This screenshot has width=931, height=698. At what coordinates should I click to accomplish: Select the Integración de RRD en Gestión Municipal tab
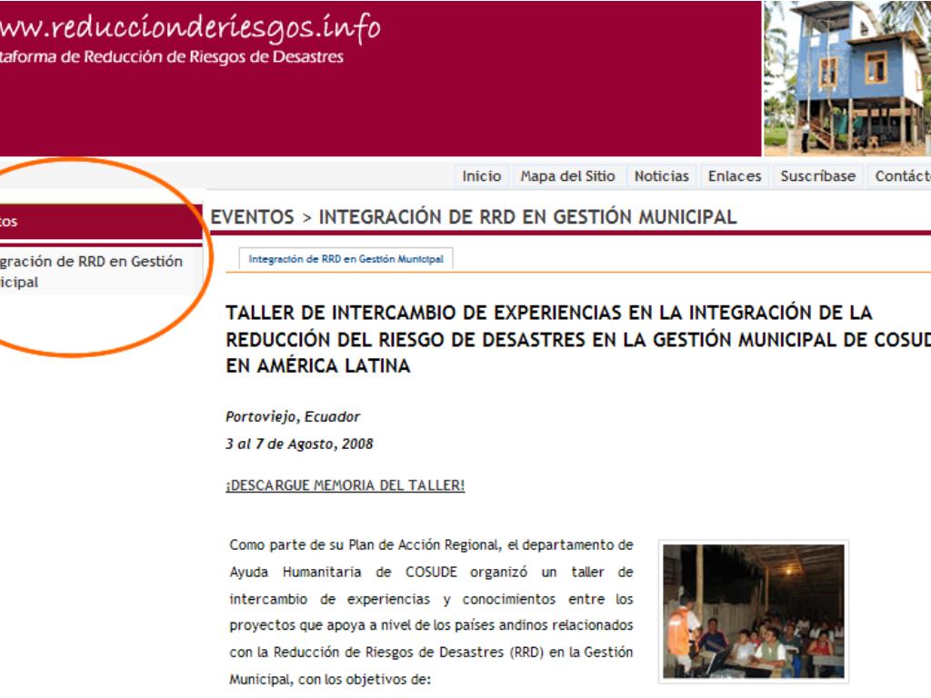tap(345, 259)
